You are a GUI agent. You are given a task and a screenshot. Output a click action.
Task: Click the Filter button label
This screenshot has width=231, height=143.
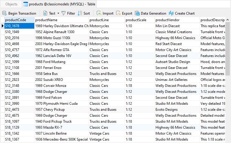point(71,13)
